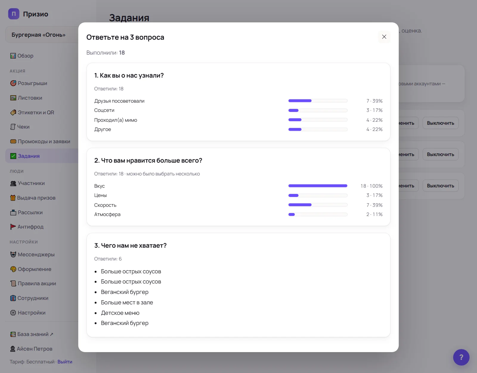Click the Атмосфера option label

tap(107, 214)
